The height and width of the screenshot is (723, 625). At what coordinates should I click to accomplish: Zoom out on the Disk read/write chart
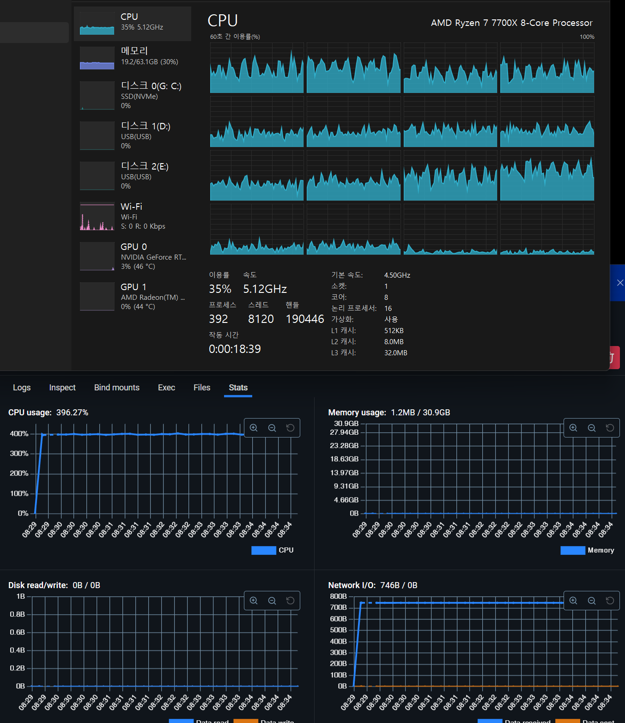(x=272, y=601)
